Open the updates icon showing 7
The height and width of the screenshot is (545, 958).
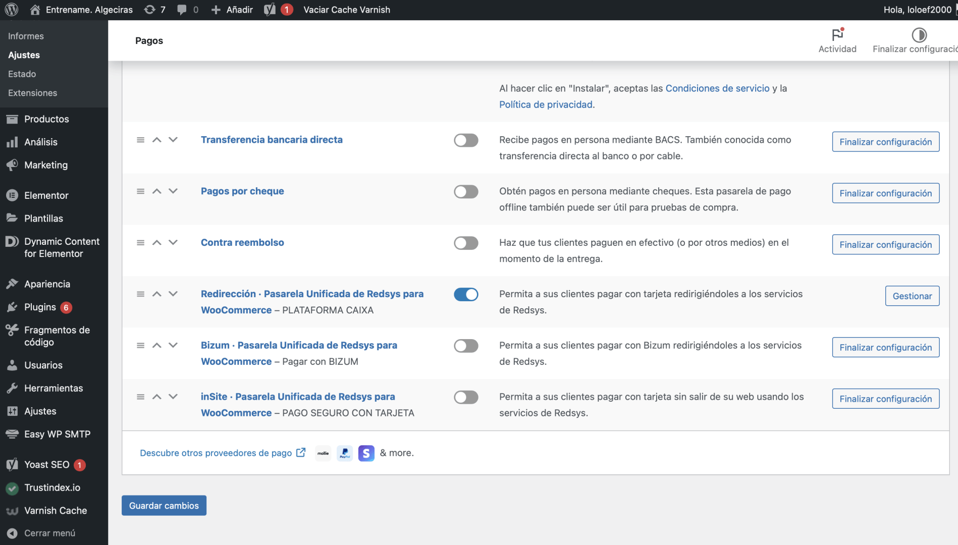point(149,10)
